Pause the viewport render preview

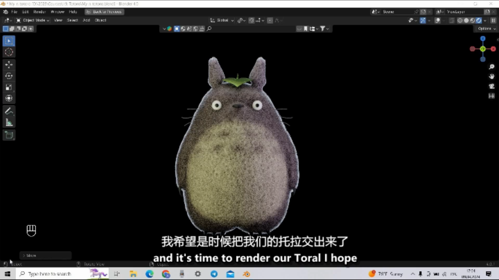(493, 20)
